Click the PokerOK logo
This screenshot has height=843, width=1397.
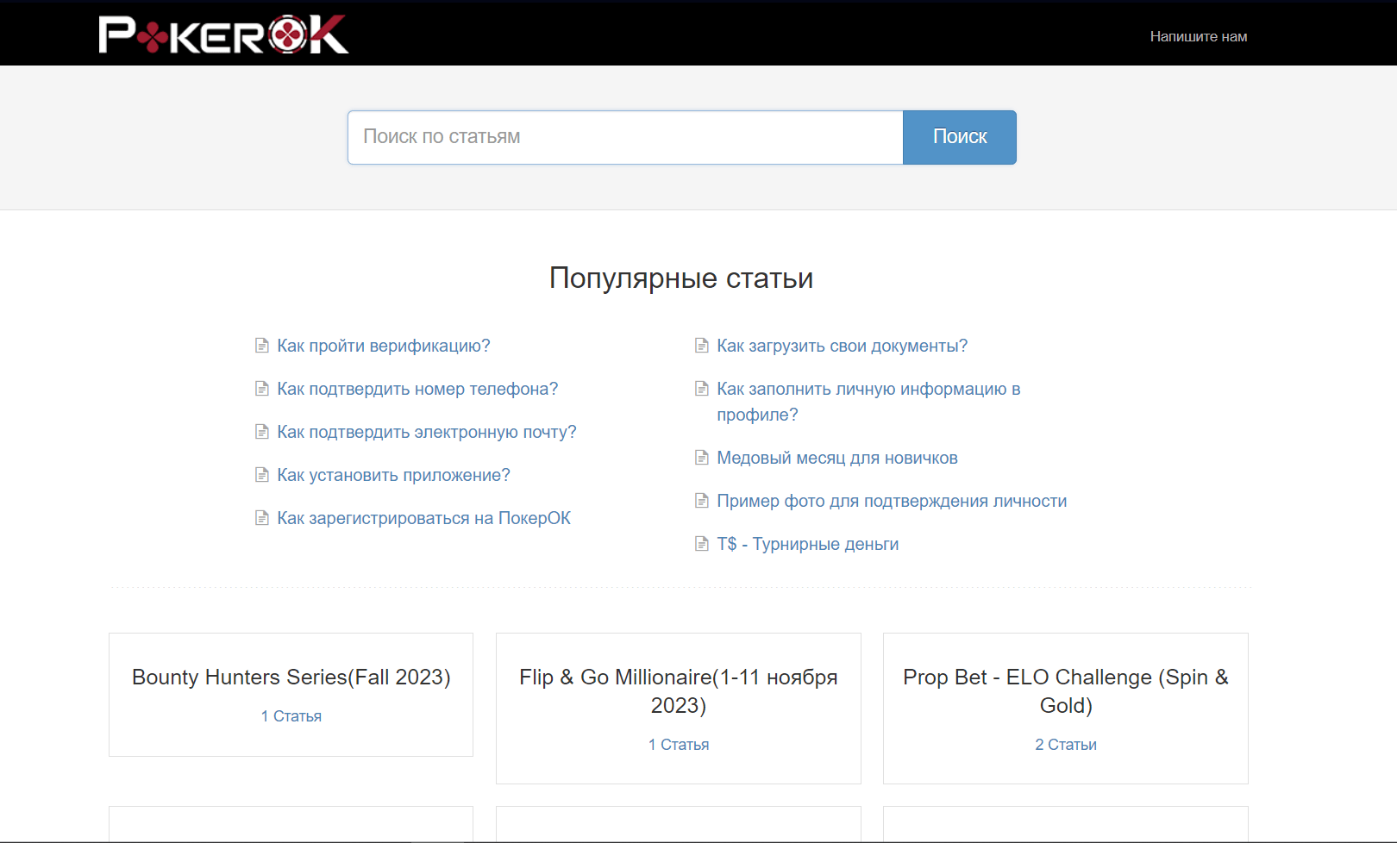[223, 34]
